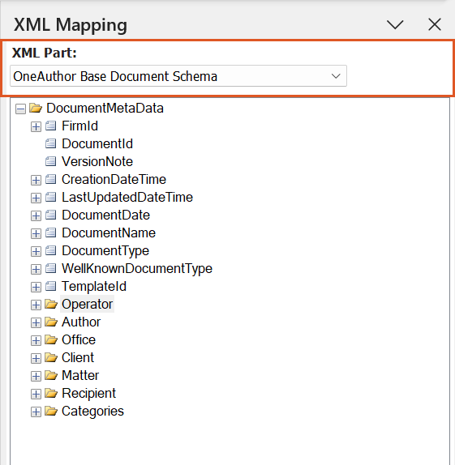Image resolution: width=455 pixels, height=465 pixels.
Task: Select the Matter tree label
Action: tap(80, 375)
